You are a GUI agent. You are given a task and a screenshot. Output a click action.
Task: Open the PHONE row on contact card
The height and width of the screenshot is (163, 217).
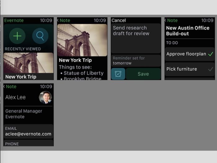point(29,143)
